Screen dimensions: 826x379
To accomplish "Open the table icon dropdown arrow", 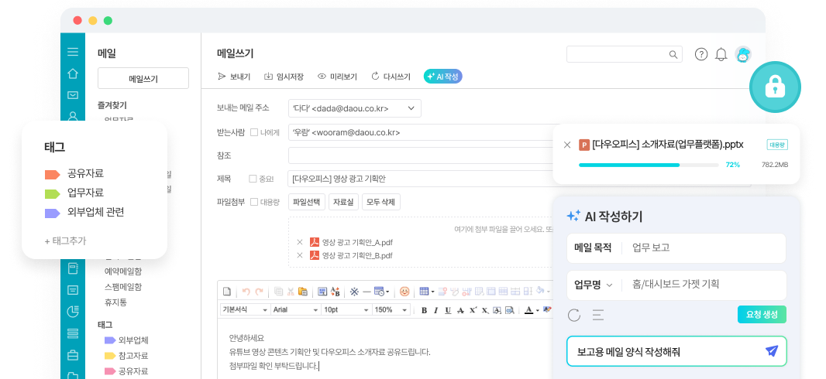I will coord(432,292).
